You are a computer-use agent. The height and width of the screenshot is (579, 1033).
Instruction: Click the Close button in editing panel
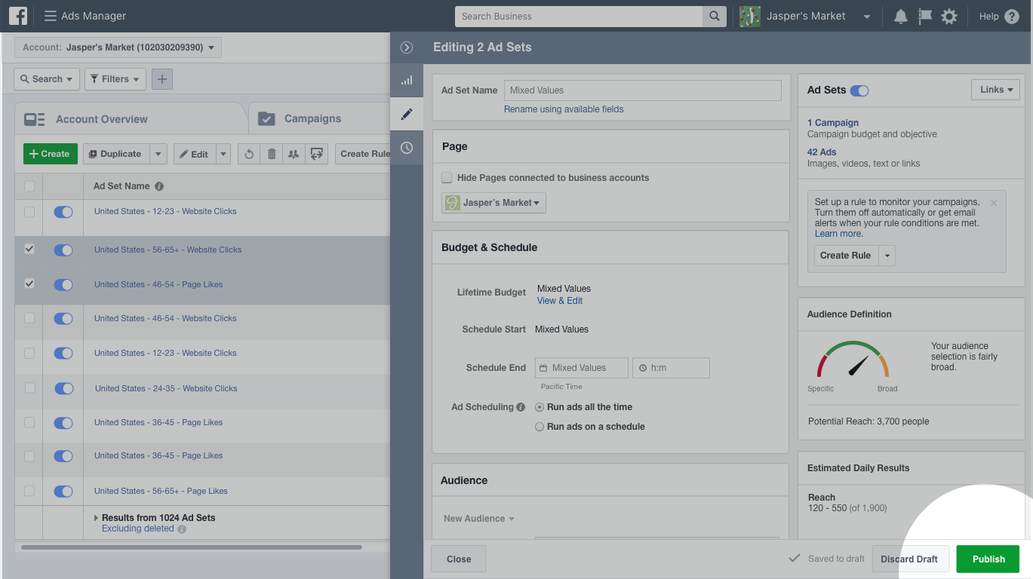[x=459, y=559]
